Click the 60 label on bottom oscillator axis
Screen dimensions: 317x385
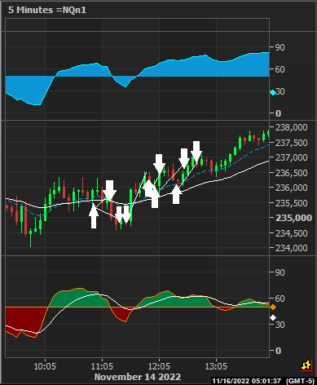click(280, 299)
